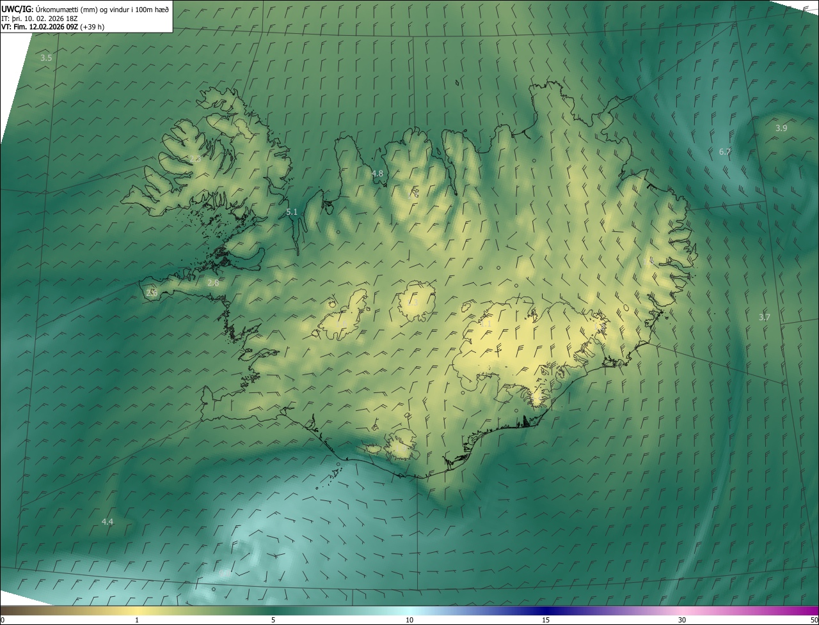Click the UWC/IG map title text
This screenshot has width=819, height=625.
tap(17, 9)
